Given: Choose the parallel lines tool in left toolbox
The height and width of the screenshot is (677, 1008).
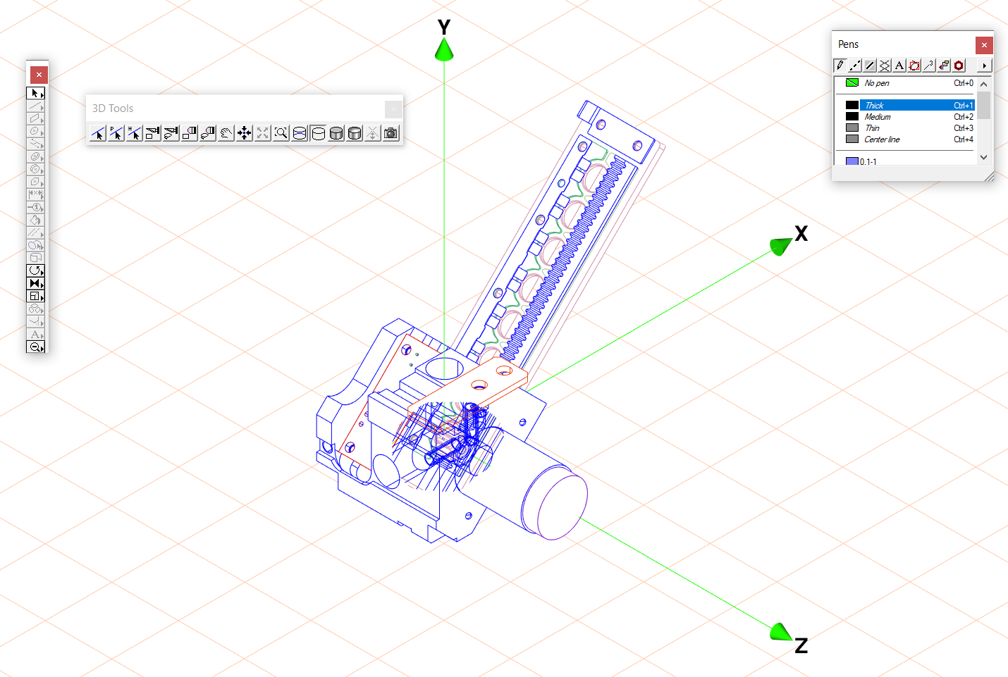Looking at the screenshot, I should [34, 232].
